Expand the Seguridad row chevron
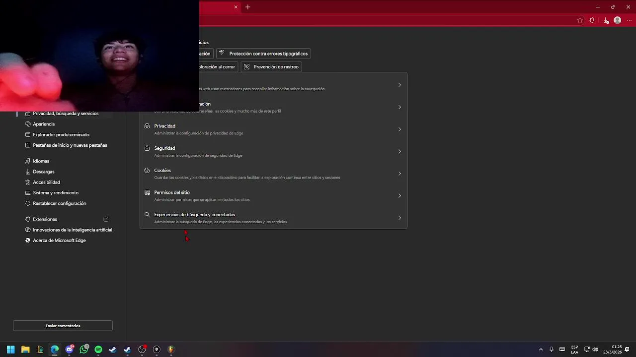 [399, 151]
